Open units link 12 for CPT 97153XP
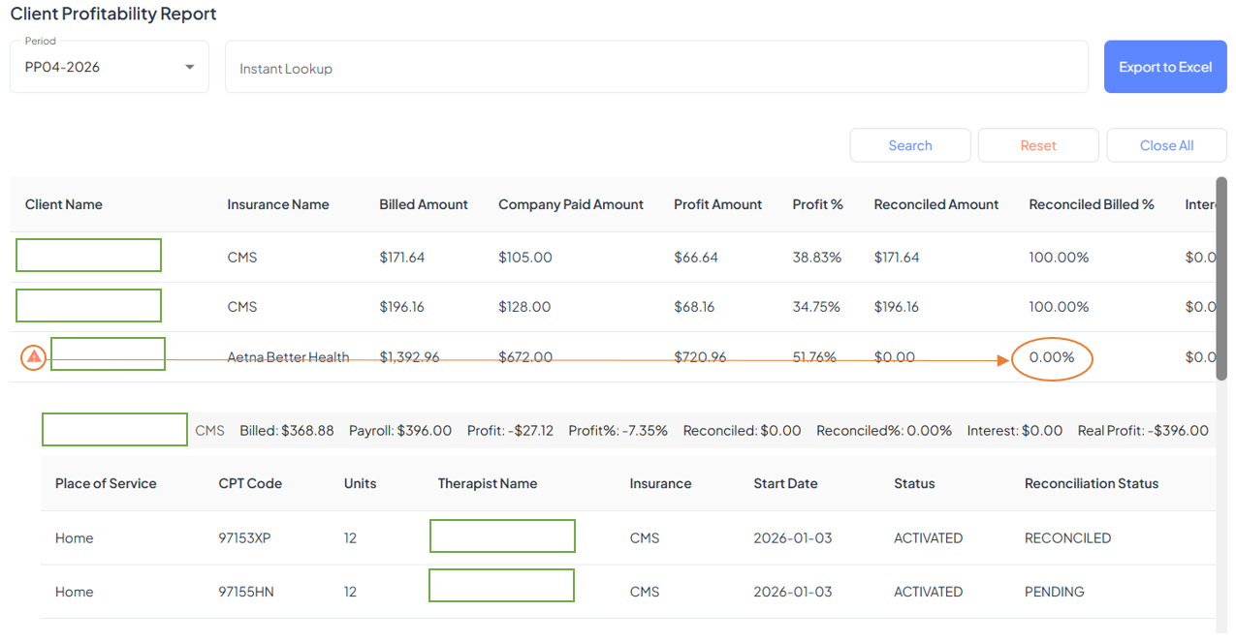This screenshot has width=1236, height=642. tap(350, 537)
